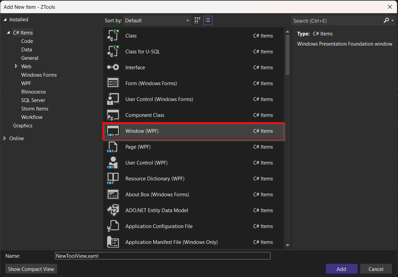Screen dimensions: 398x277
Task: Select the Windows Forms category
Action: [x=39, y=75]
